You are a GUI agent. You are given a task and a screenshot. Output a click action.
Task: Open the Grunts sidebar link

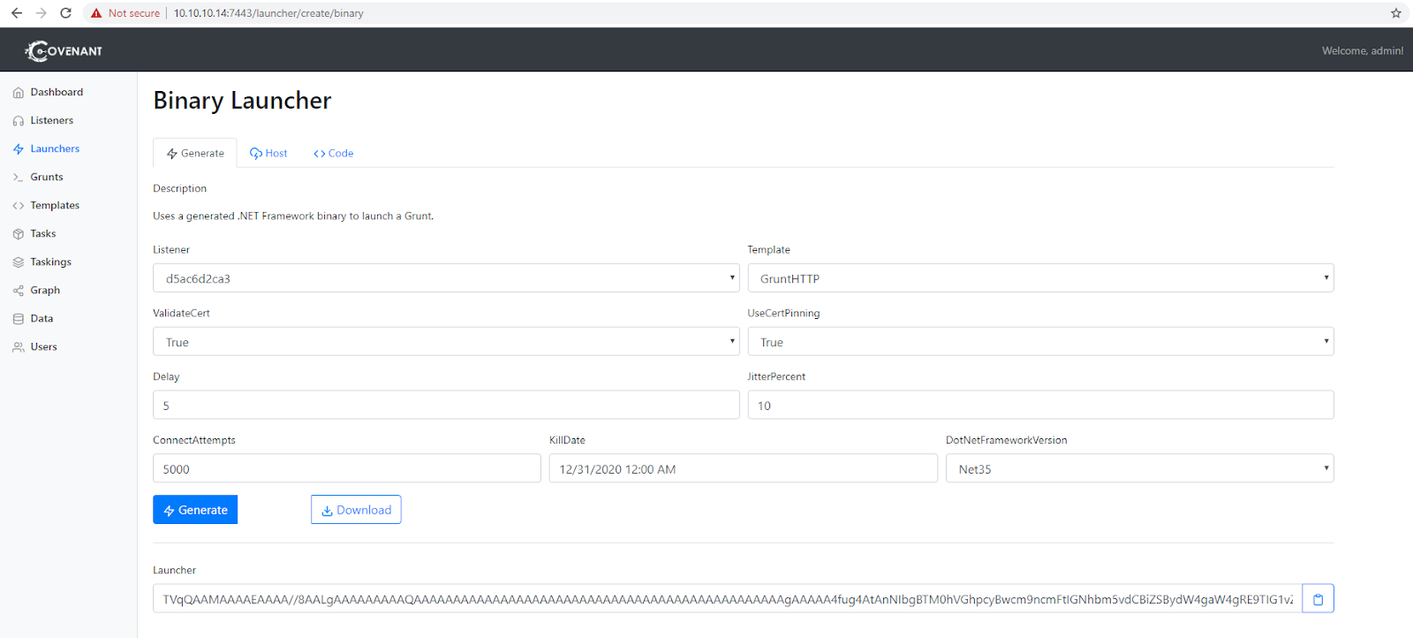tap(47, 177)
